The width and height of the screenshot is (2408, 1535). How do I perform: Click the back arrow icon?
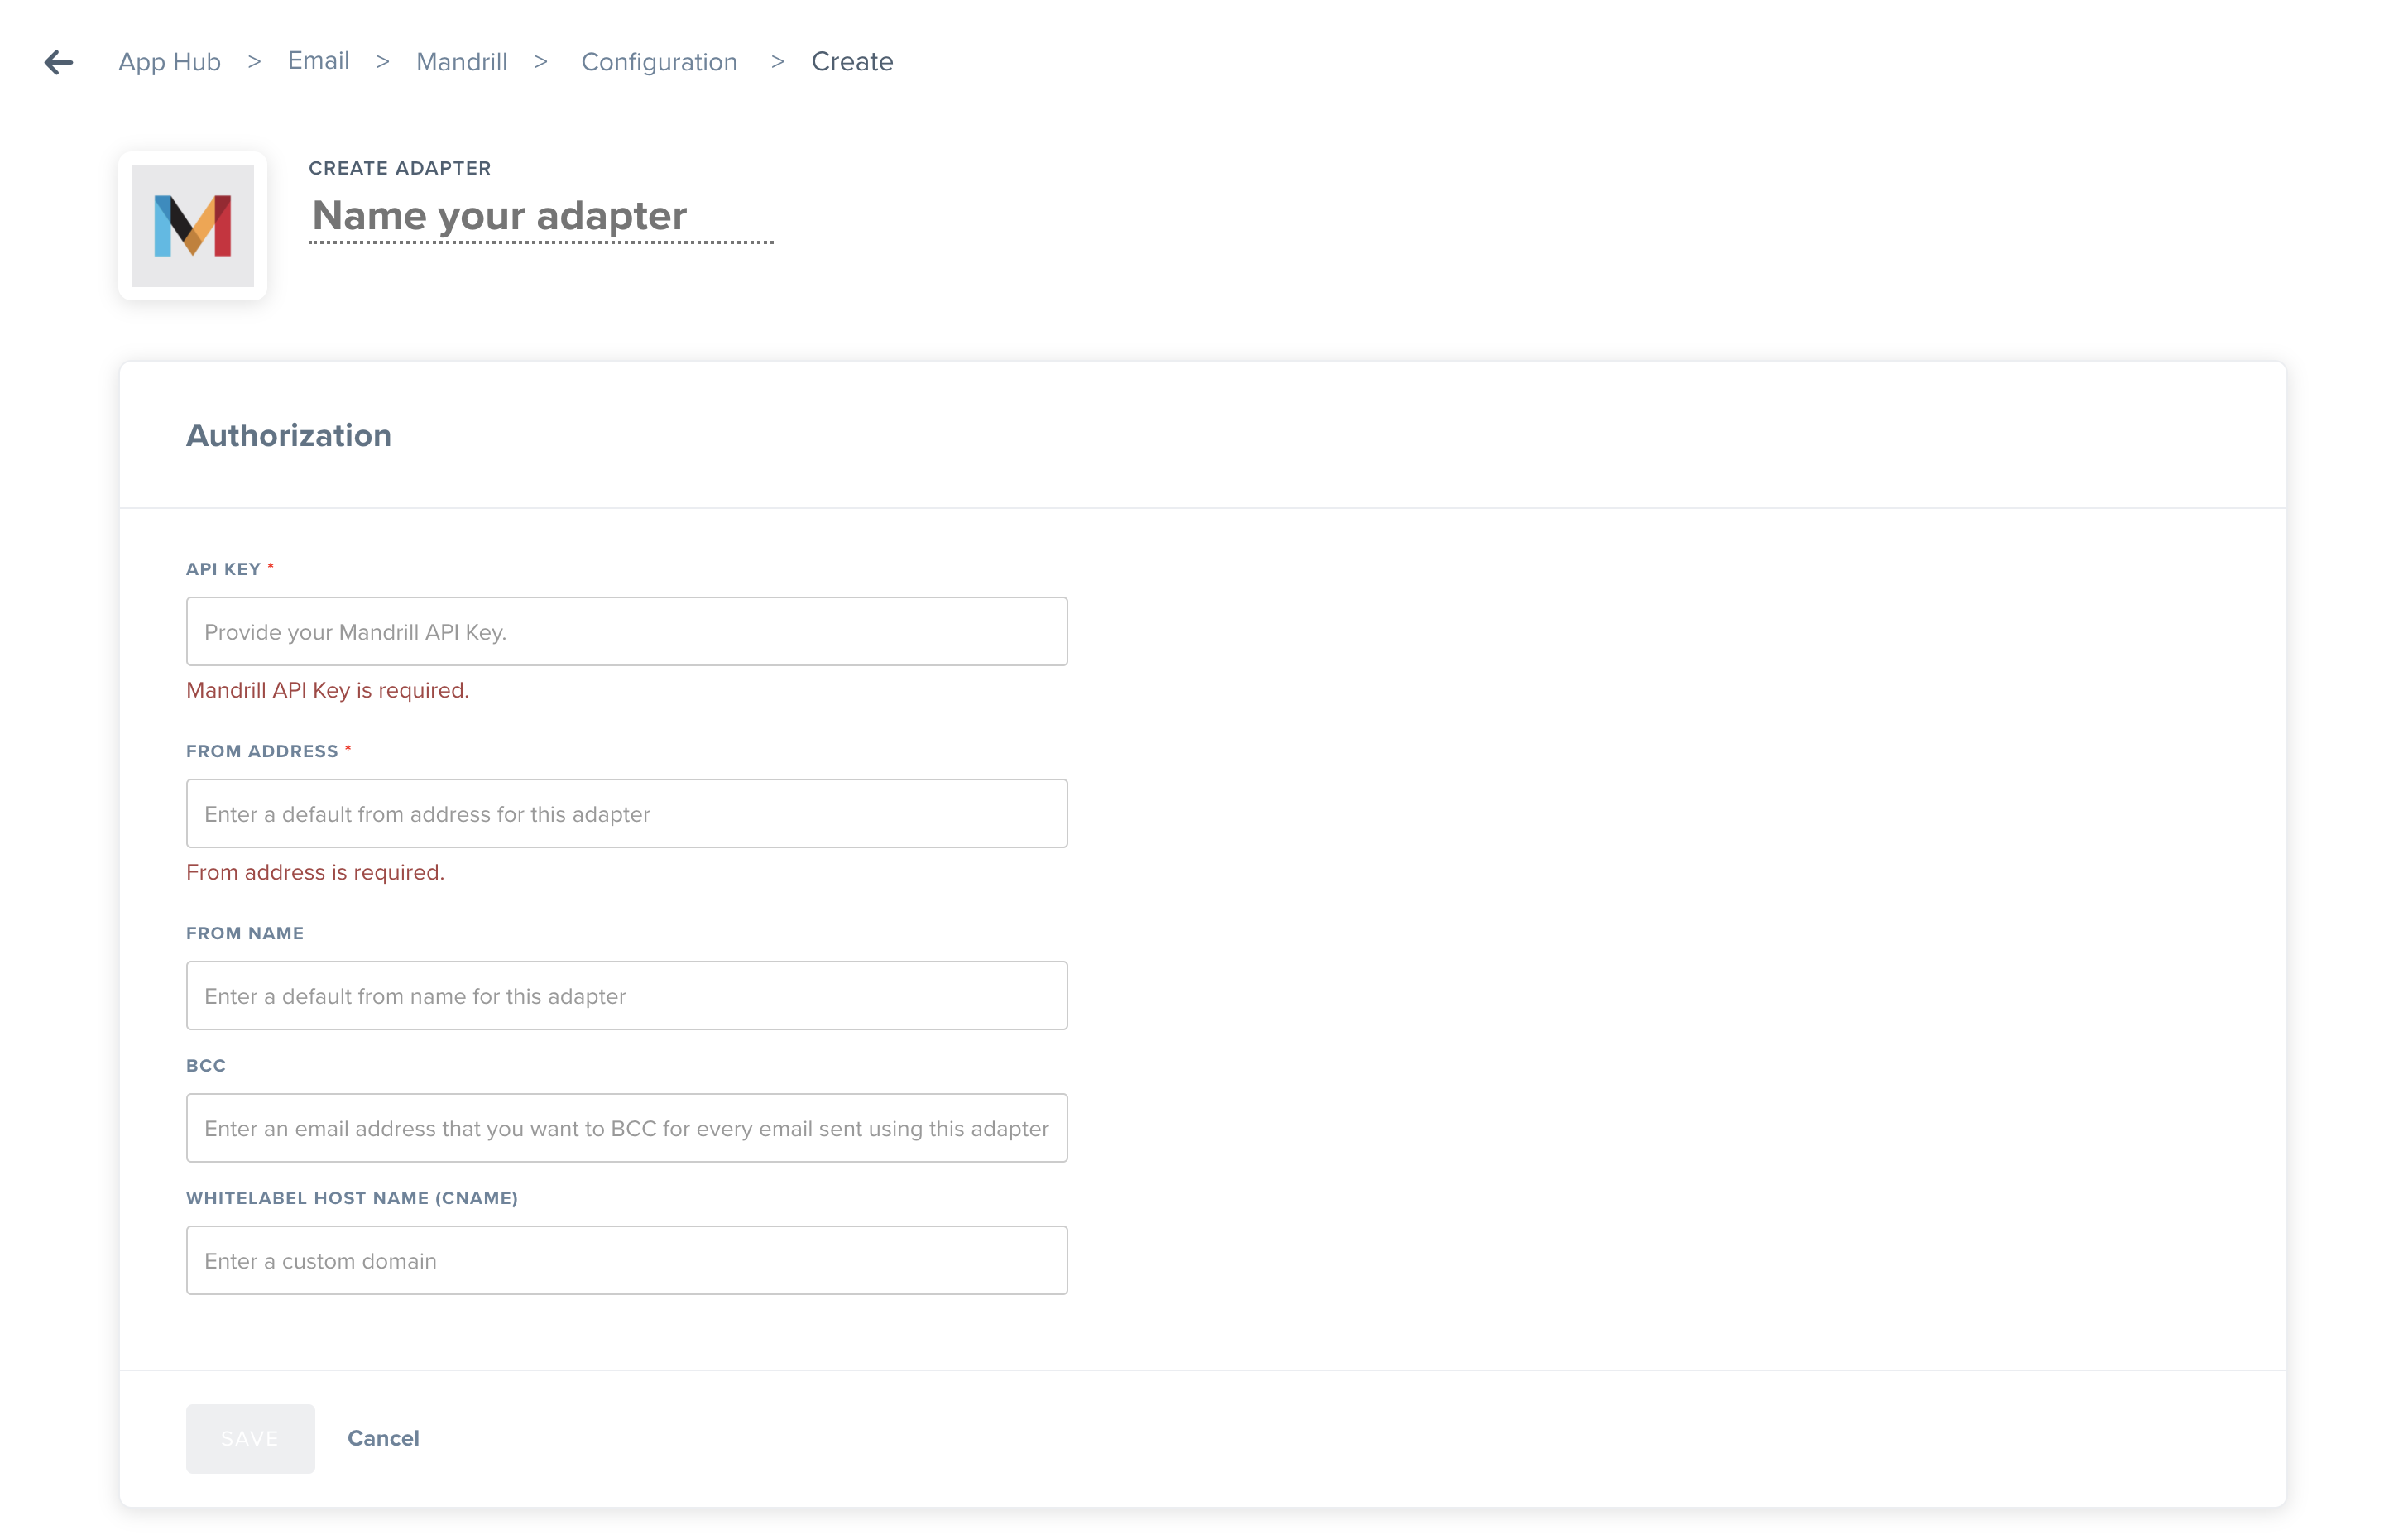(x=59, y=62)
